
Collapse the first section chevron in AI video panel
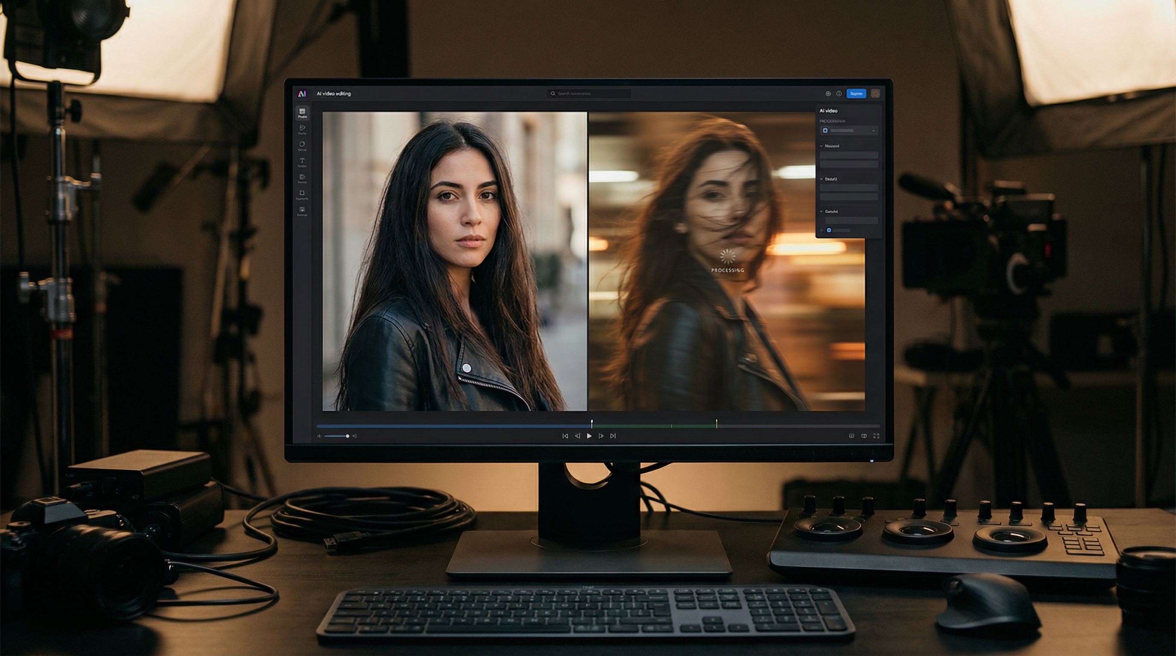(x=821, y=146)
